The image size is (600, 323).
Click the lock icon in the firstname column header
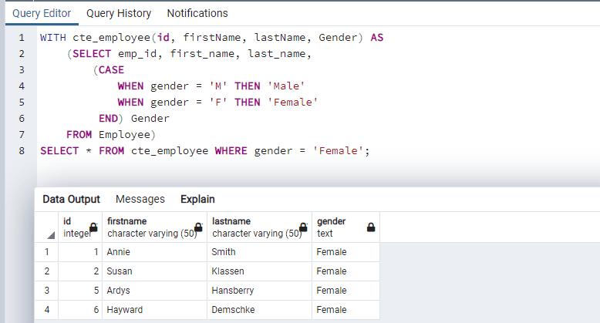click(198, 227)
